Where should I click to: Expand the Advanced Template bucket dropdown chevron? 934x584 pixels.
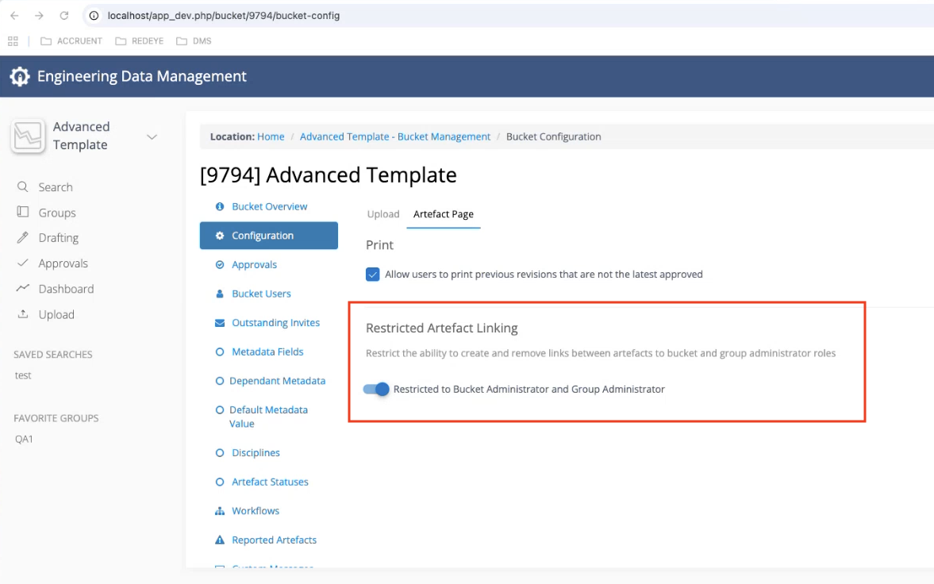coord(152,136)
